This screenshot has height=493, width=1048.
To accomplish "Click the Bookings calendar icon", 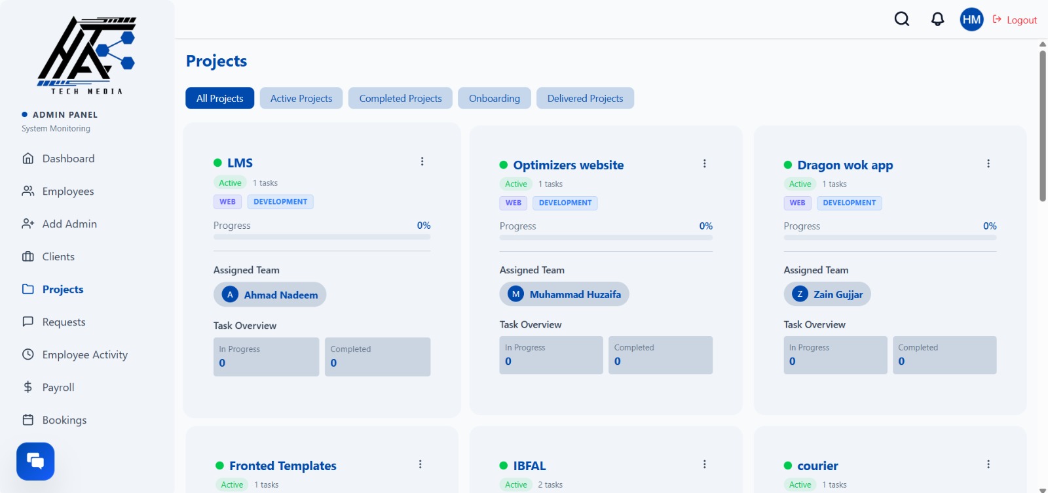I will click(28, 420).
